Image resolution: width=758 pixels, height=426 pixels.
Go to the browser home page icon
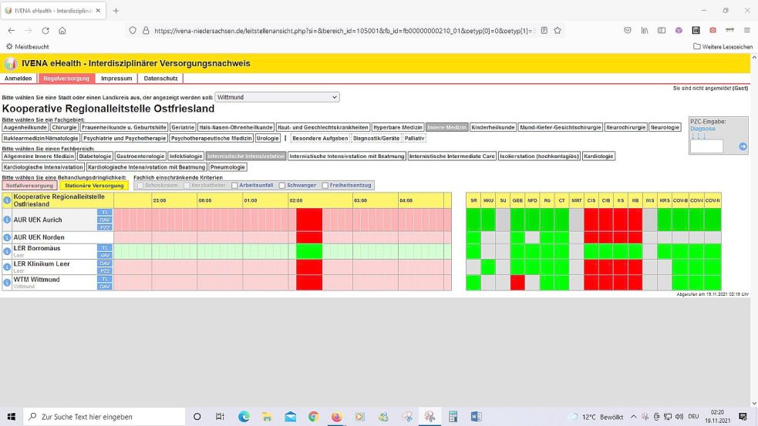tap(62, 31)
